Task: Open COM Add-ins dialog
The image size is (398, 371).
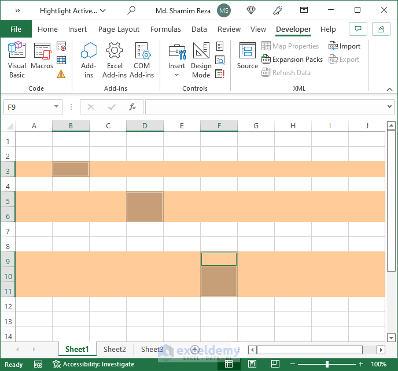Action: pyautogui.click(x=142, y=60)
